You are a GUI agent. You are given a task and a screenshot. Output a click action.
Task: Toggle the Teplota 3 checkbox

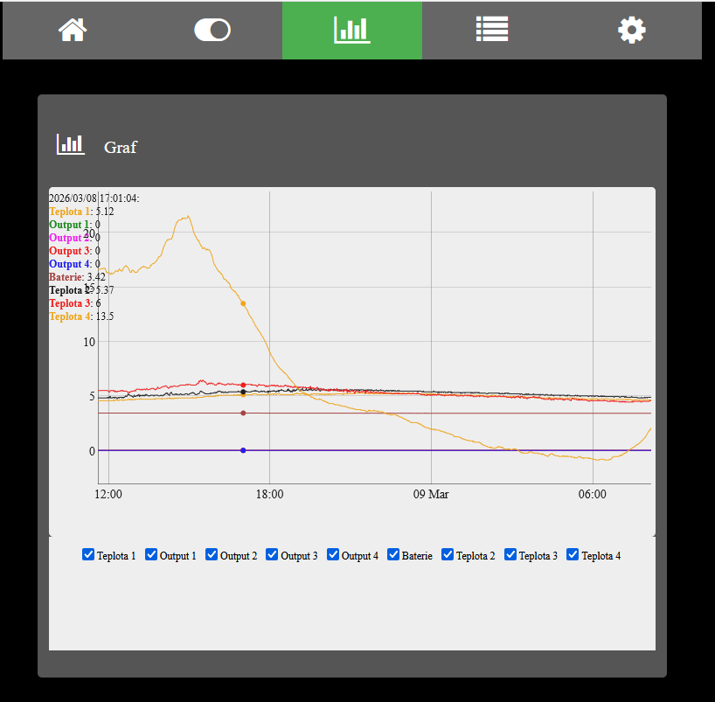pyautogui.click(x=510, y=554)
